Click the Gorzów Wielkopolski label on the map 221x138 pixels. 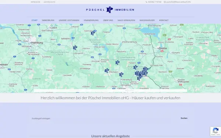coord(183,81)
